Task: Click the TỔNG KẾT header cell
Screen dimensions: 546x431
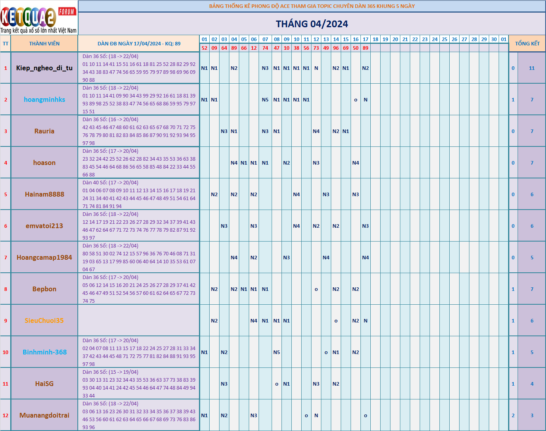Action: click(x=527, y=43)
